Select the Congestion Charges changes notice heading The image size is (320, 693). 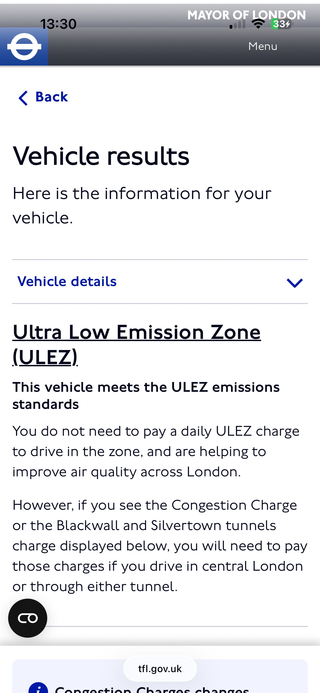[x=152, y=689]
